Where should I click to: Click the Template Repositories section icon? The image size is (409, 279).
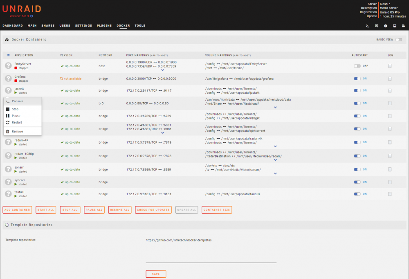click(7, 225)
